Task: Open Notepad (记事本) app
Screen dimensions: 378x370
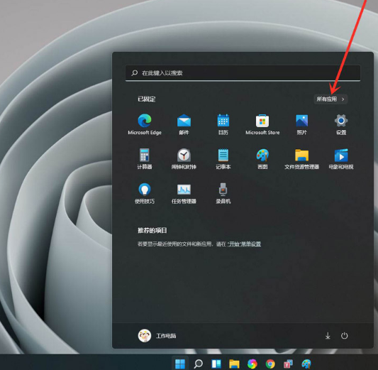Action: [x=223, y=159]
